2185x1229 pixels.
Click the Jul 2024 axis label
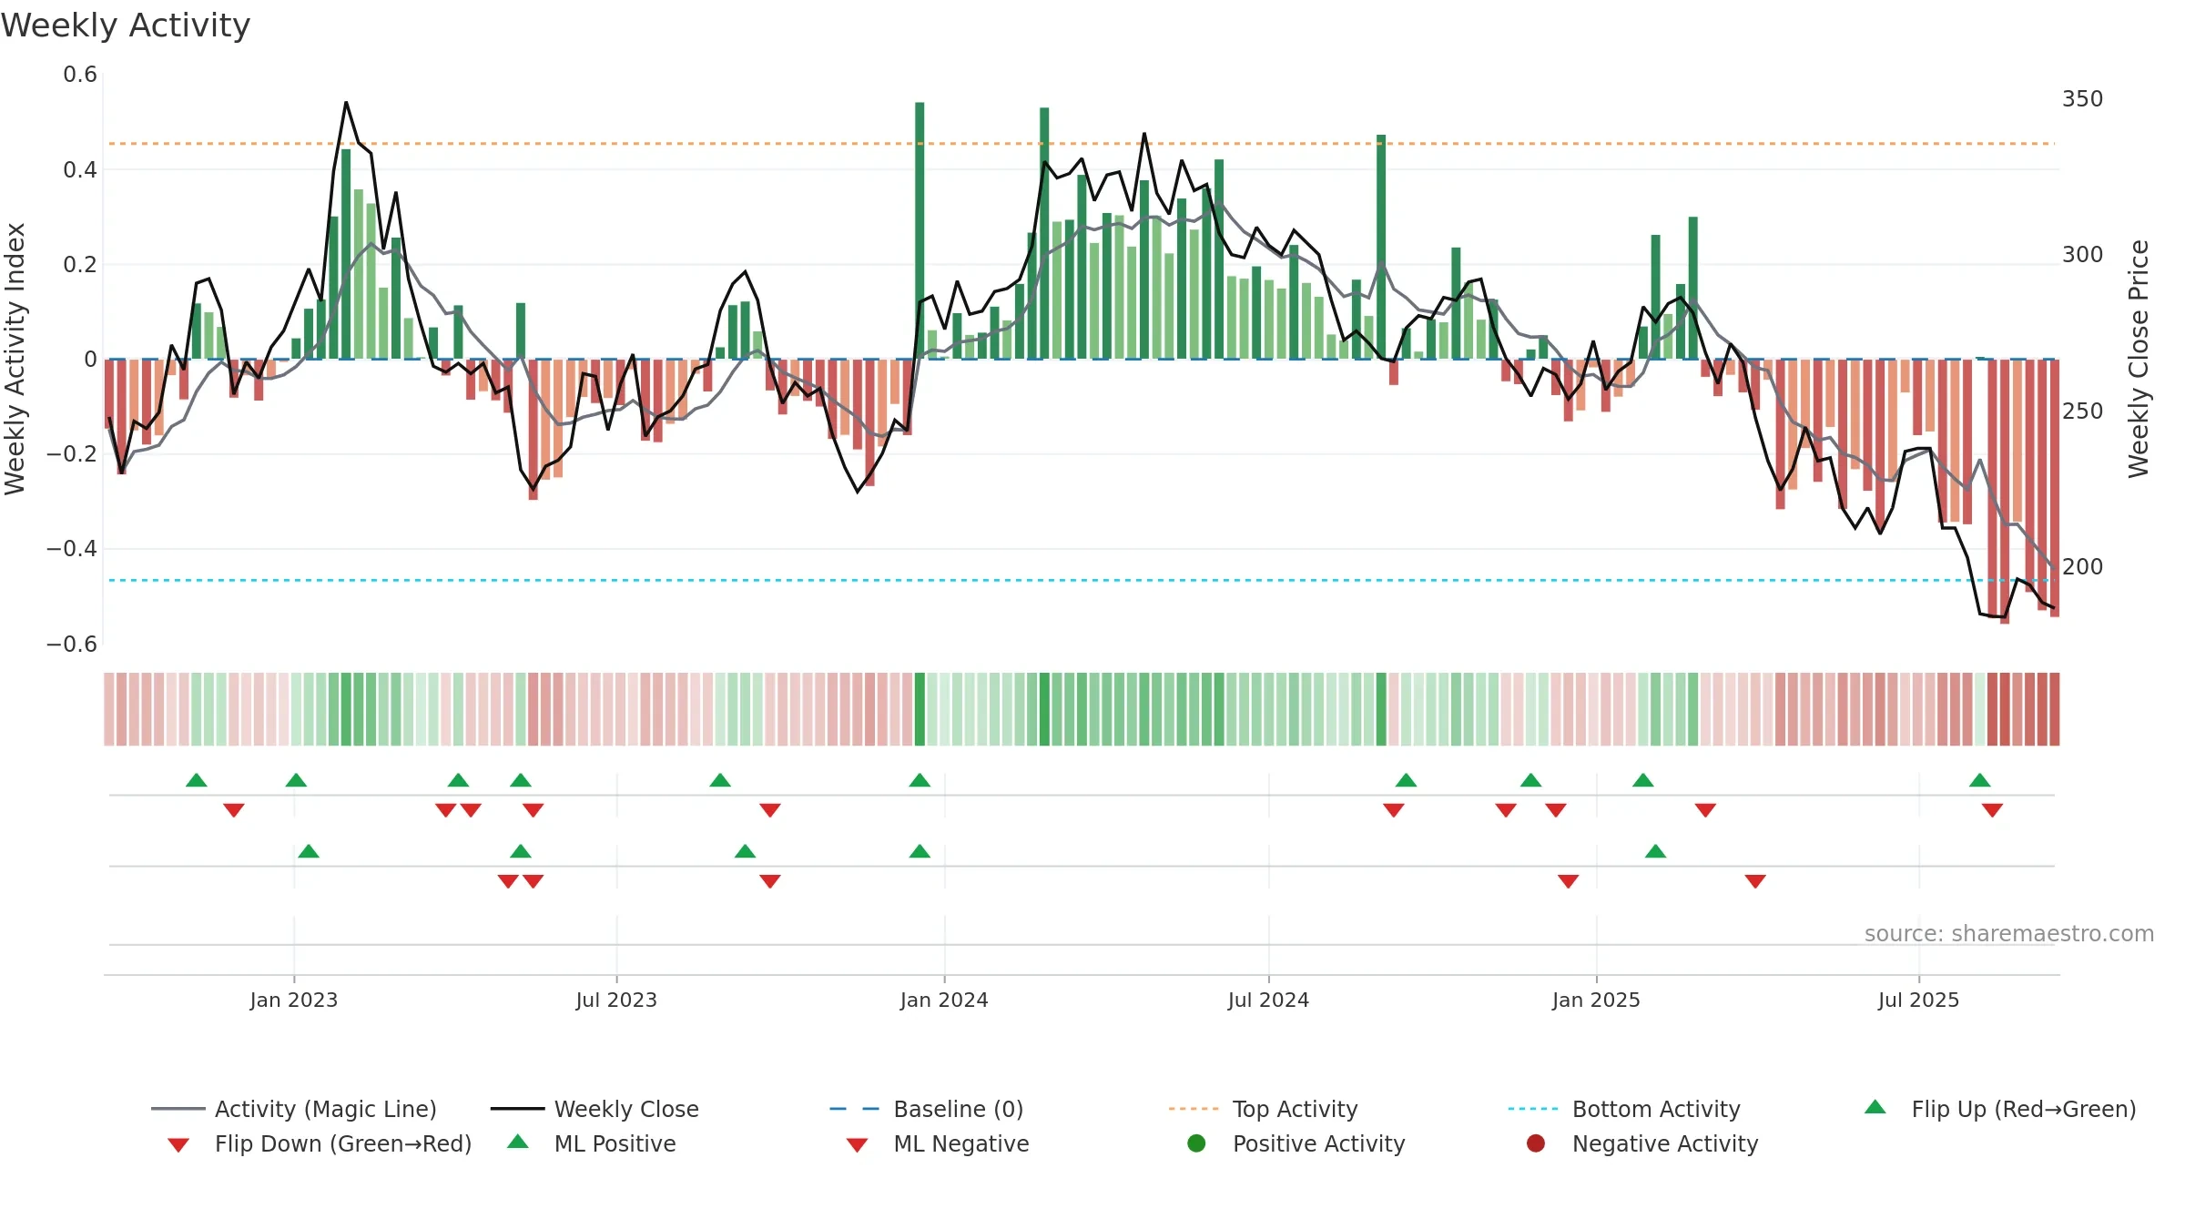point(1268,1000)
